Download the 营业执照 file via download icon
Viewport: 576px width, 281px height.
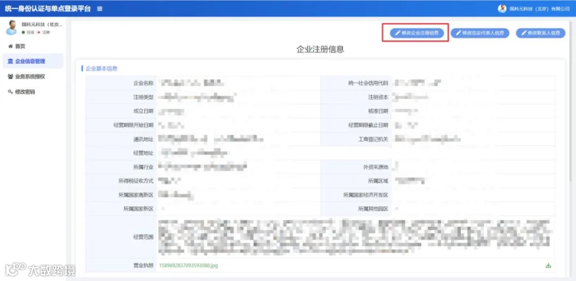pyautogui.click(x=548, y=265)
